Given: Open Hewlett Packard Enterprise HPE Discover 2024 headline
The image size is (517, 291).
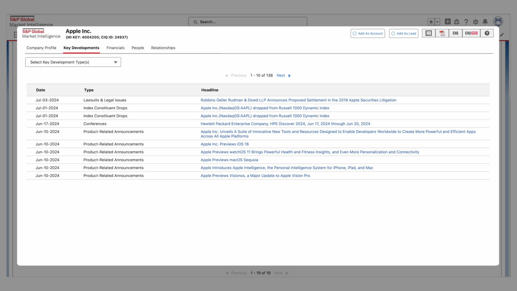Looking at the screenshot, I should 285,124.
